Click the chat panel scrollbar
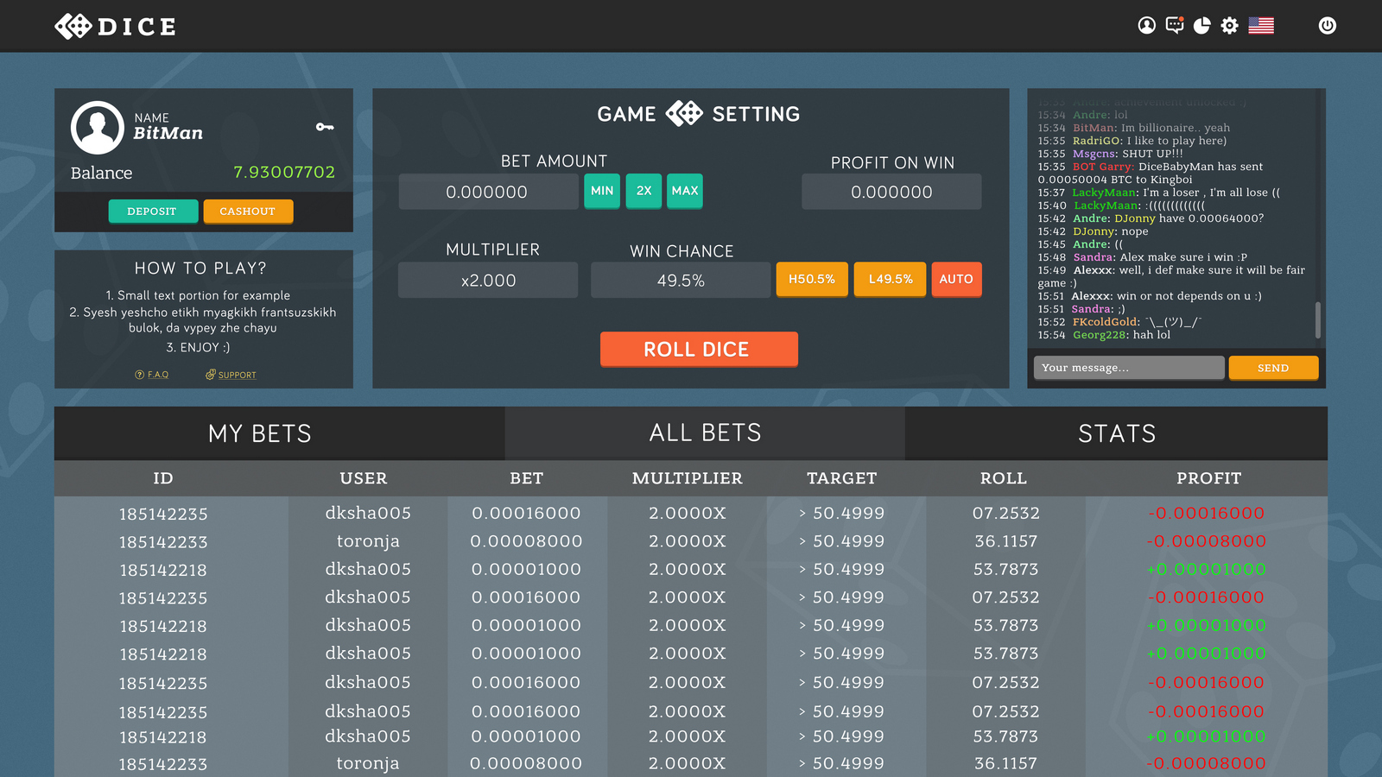The image size is (1382, 777). [1317, 320]
